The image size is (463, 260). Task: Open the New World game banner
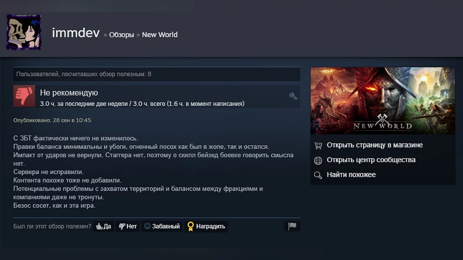coord(383,101)
